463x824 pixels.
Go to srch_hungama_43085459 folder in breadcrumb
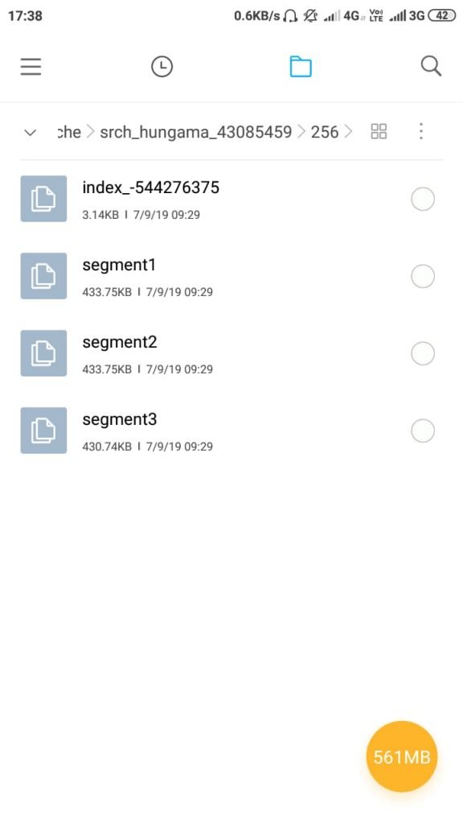[x=196, y=131]
